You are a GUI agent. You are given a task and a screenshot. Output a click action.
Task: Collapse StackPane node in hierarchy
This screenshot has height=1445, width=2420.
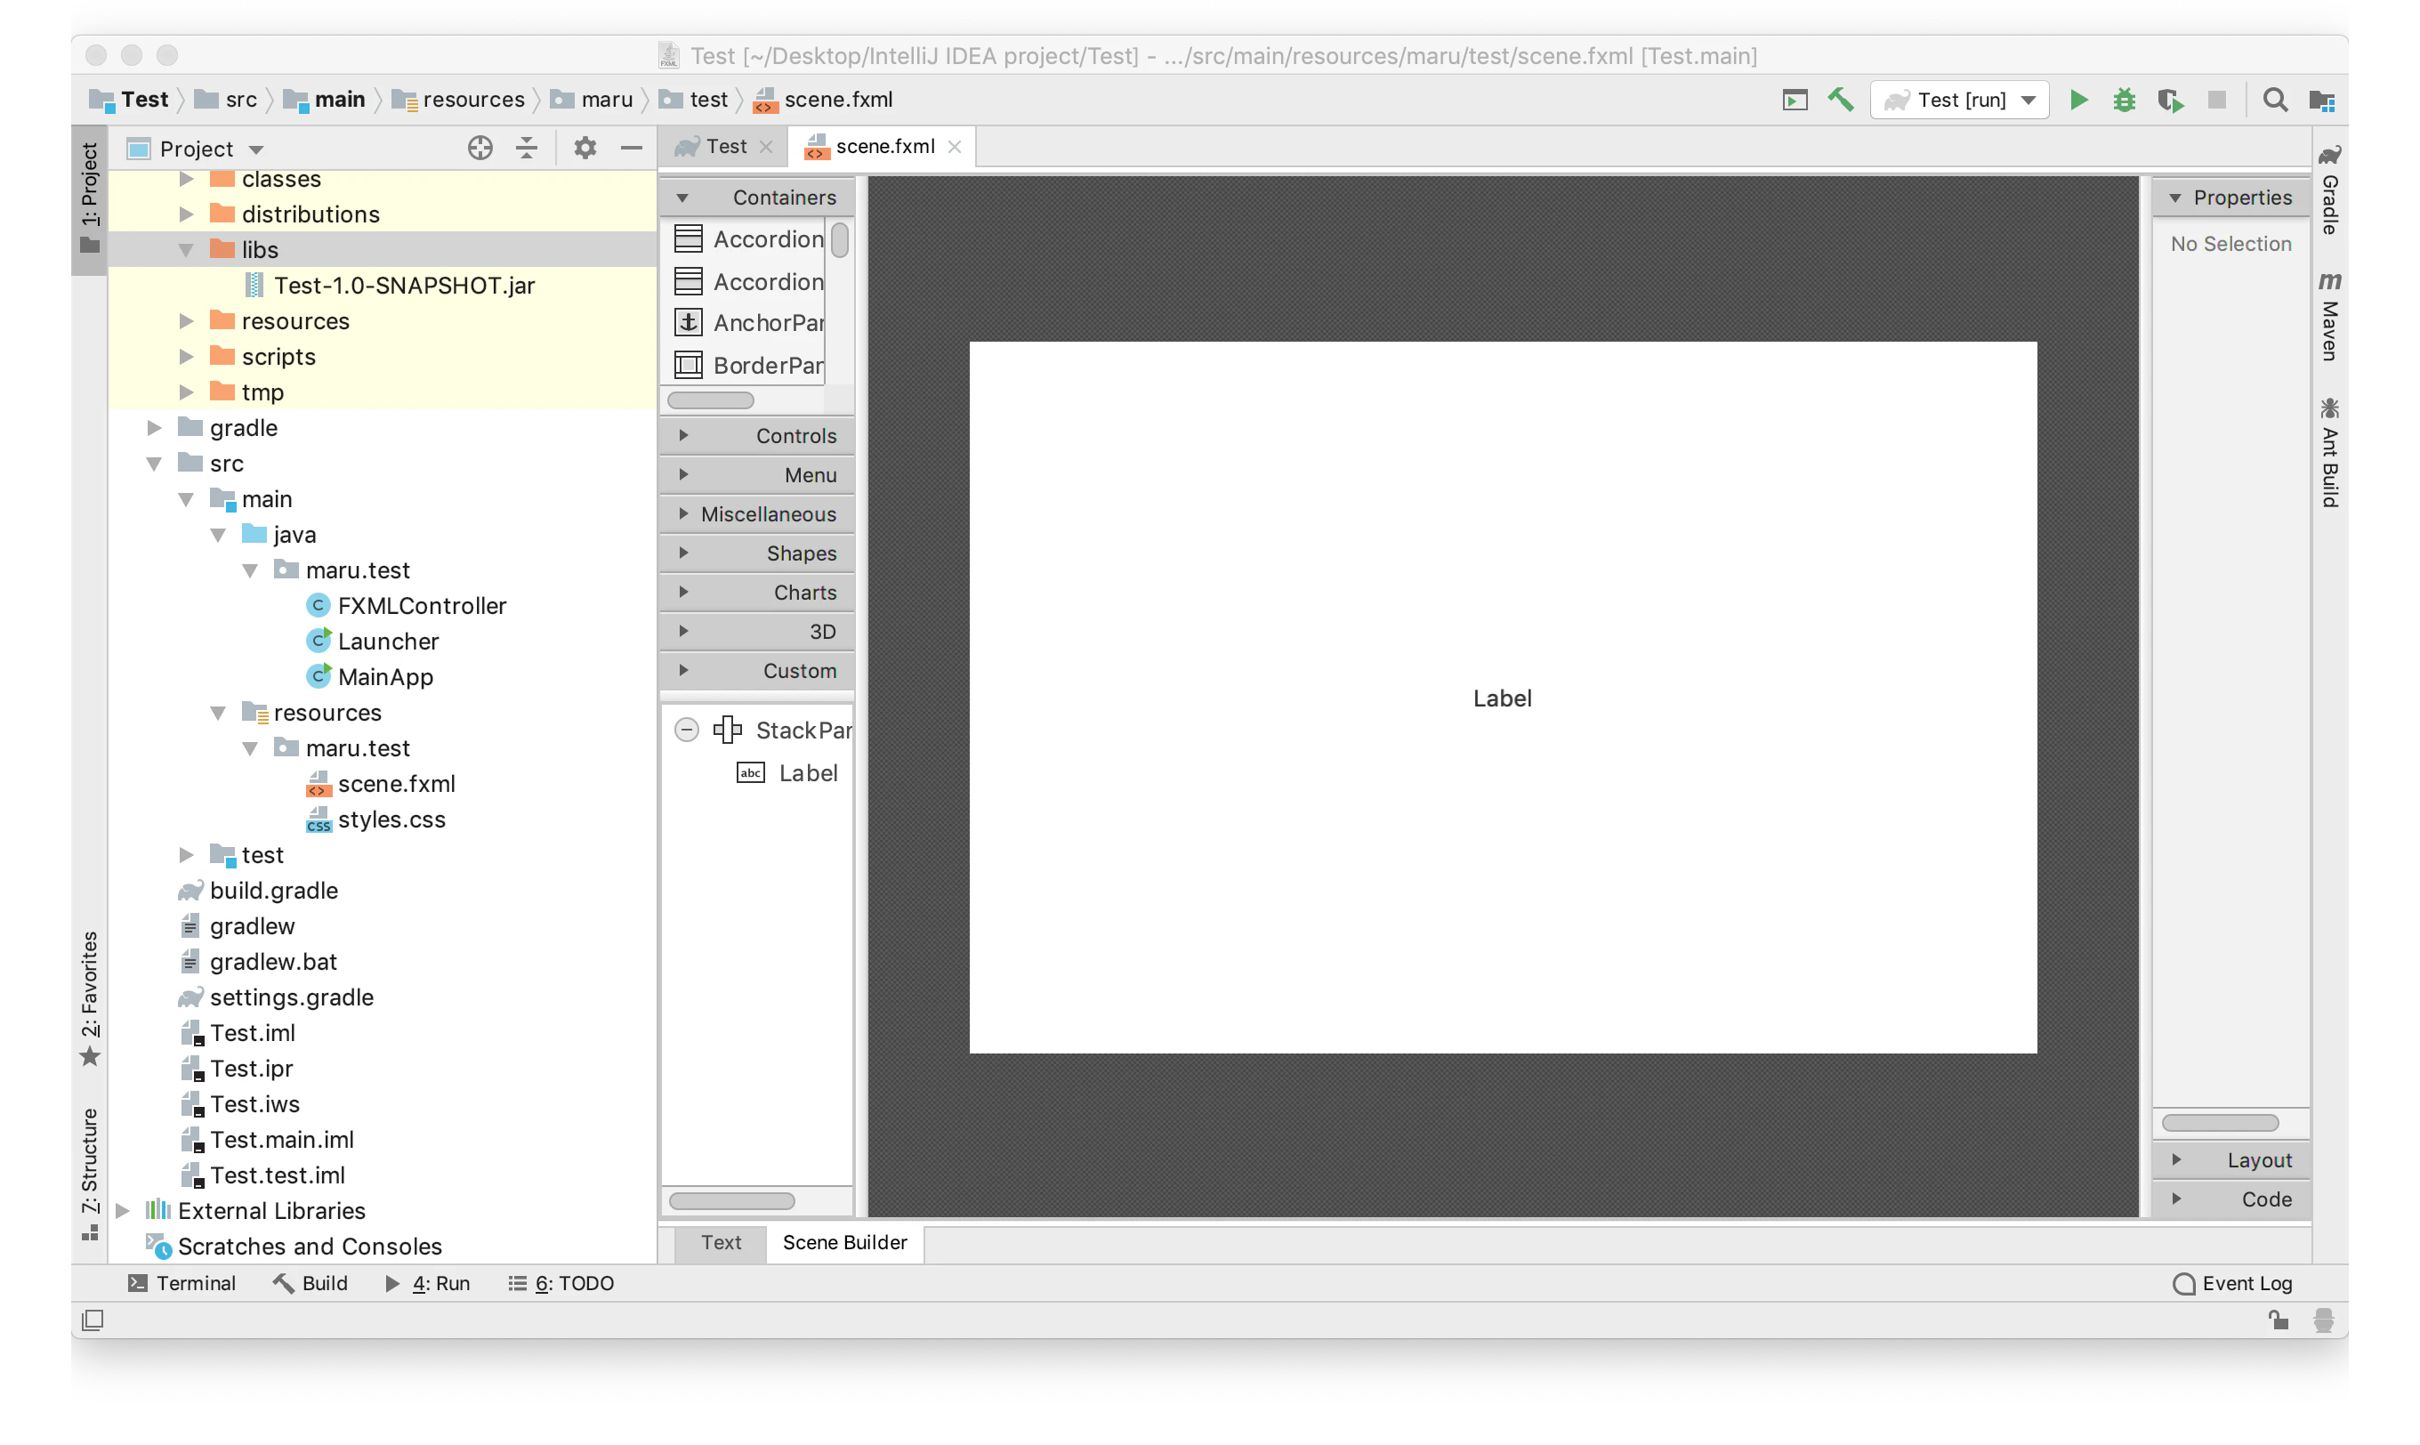(686, 731)
